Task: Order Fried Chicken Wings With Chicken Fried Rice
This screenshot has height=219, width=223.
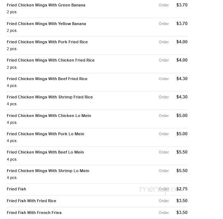Action: pyautogui.click(x=164, y=60)
